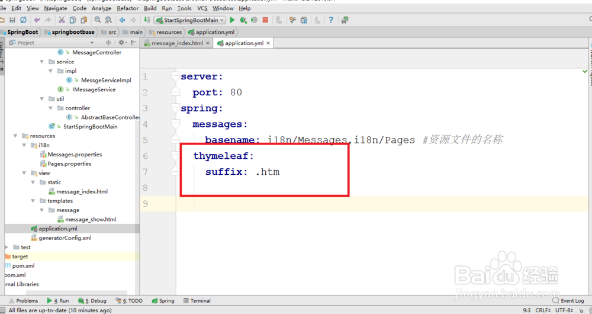Click Scroll from Source icon in Project panel
Viewport: 592px width, 314px height.
(108, 43)
